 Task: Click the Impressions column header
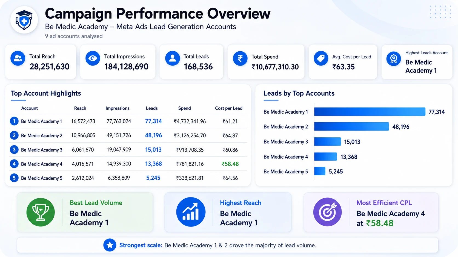118,108
